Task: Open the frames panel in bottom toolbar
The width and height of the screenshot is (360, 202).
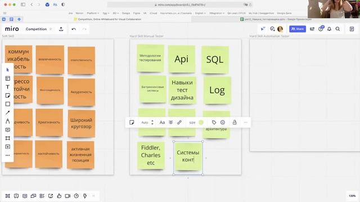Action: [7, 196]
